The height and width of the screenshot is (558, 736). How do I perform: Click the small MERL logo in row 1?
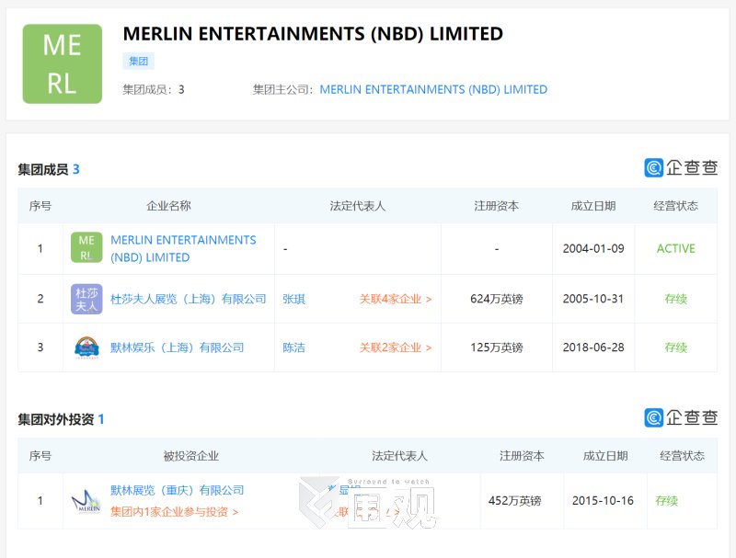tap(86, 248)
